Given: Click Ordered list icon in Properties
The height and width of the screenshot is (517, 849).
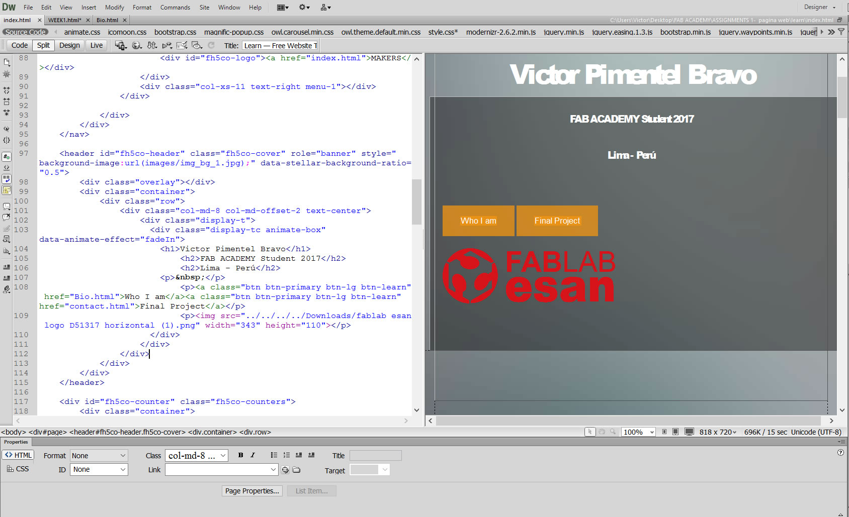Looking at the screenshot, I should [x=287, y=455].
